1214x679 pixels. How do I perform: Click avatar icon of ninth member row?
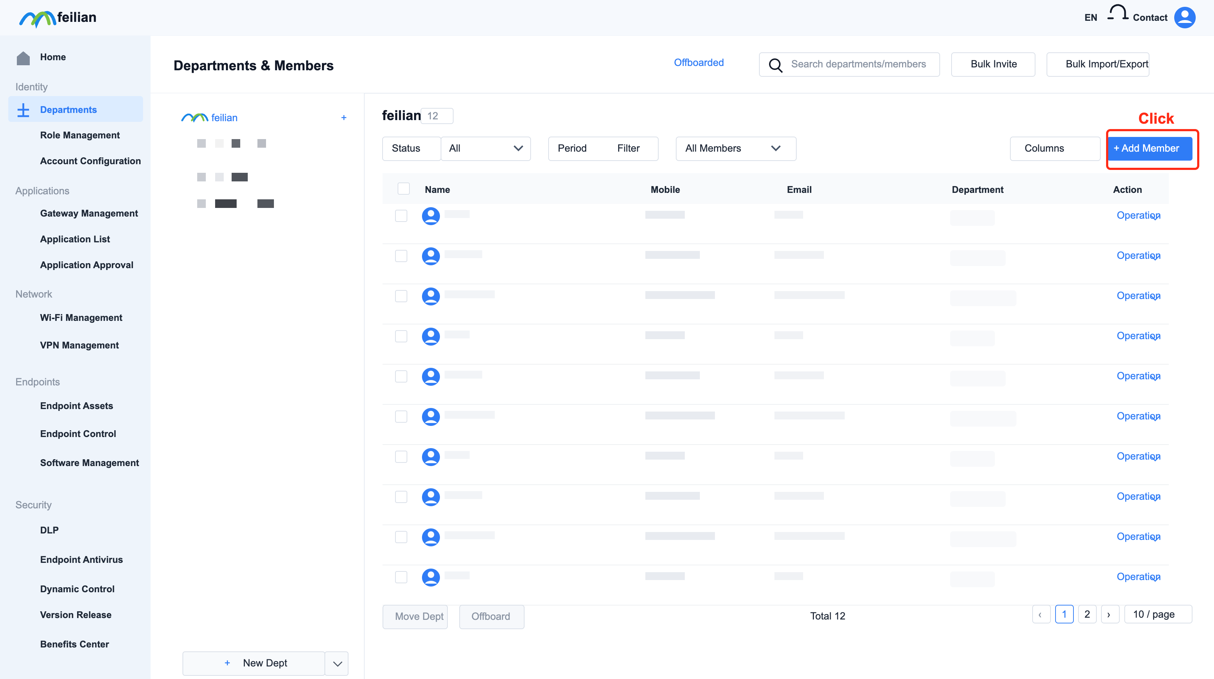pyautogui.click(x=430, y=537)
